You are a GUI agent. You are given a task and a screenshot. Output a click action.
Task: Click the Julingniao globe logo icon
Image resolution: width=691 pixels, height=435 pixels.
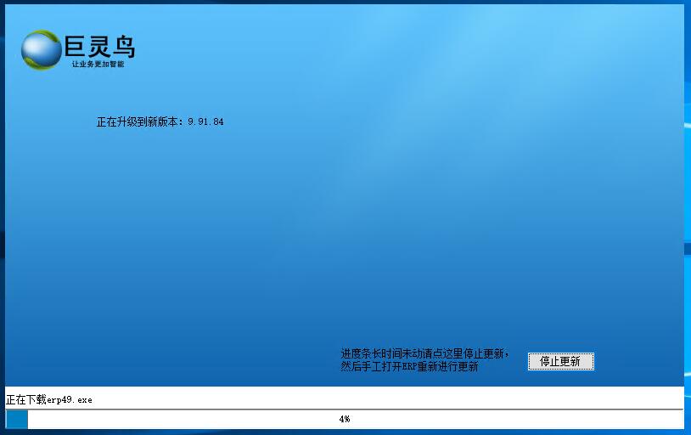(41, 50)
